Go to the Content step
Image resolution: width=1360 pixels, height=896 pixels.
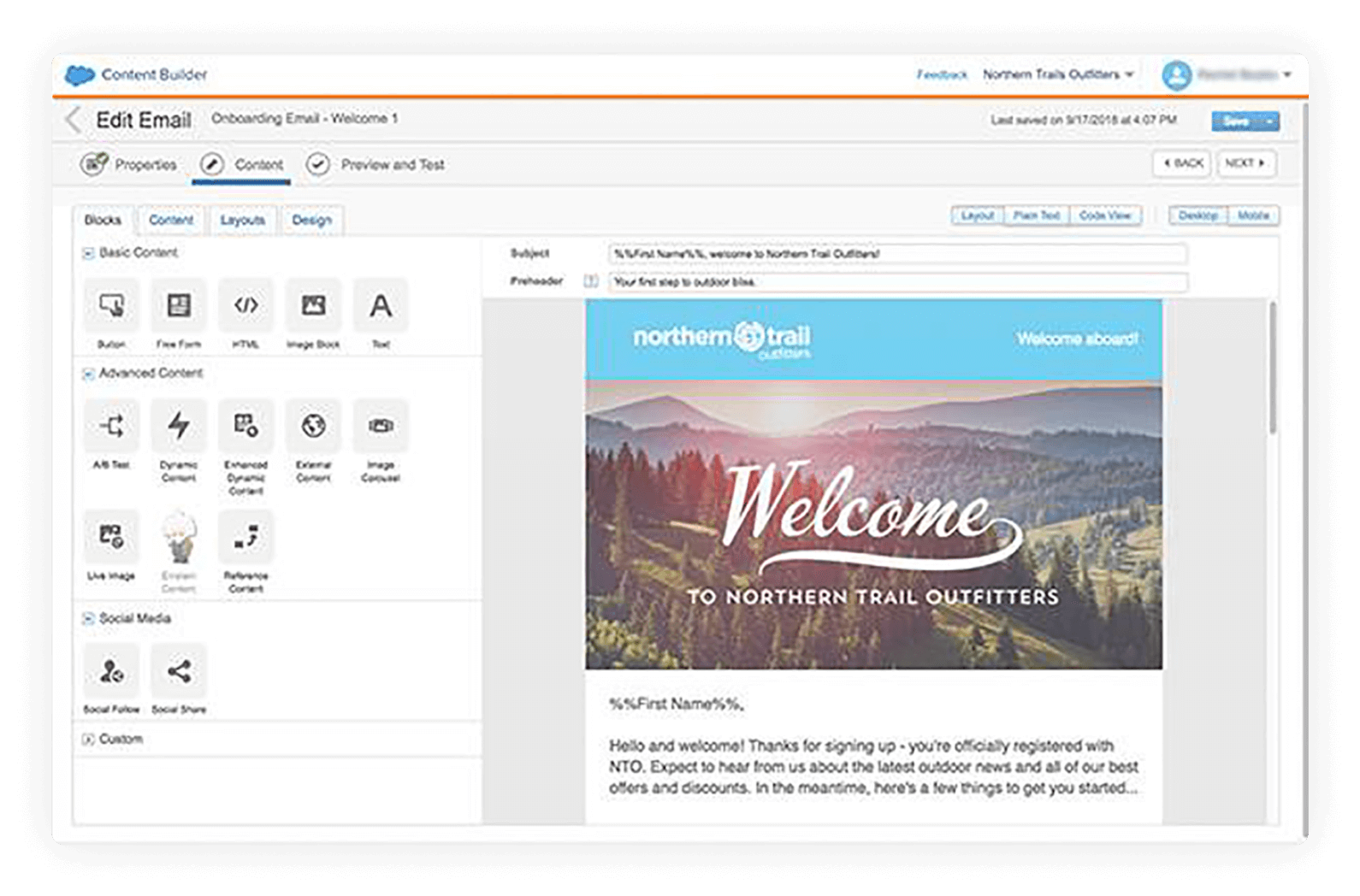242,164
